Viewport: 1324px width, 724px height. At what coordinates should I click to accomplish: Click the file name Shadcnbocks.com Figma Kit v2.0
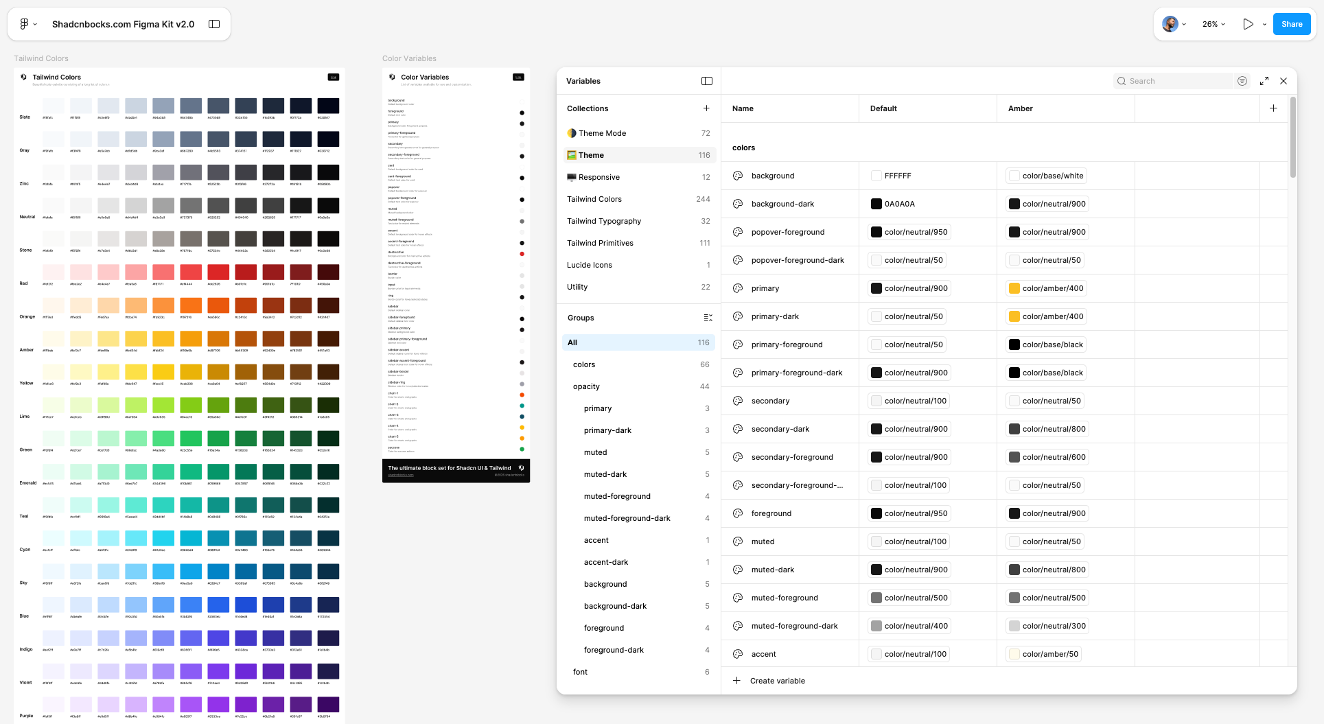tap(124, 24)
